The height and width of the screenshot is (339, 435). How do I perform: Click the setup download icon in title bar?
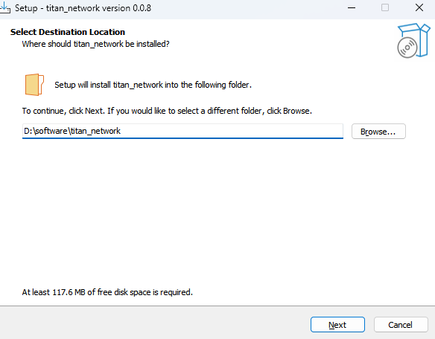pos(5,7)
